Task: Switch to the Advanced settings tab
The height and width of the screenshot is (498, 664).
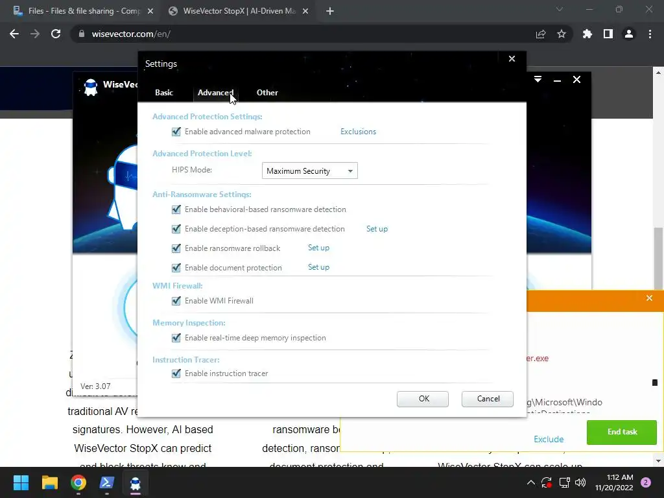Action: click(215, 92)
